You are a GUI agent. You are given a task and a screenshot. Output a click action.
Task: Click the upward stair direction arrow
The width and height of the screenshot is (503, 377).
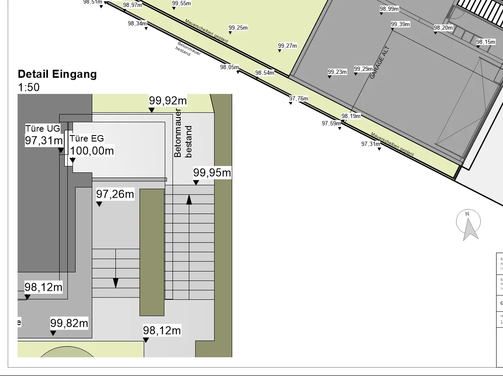[x=189, y=199]
